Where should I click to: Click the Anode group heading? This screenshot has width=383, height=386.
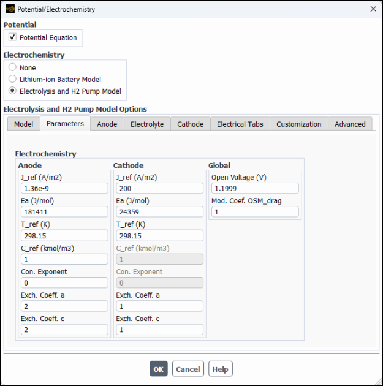click(x=30, y=165)
